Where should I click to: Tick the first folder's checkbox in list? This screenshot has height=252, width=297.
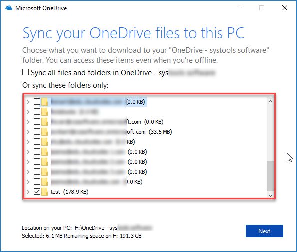click(37, 101)
